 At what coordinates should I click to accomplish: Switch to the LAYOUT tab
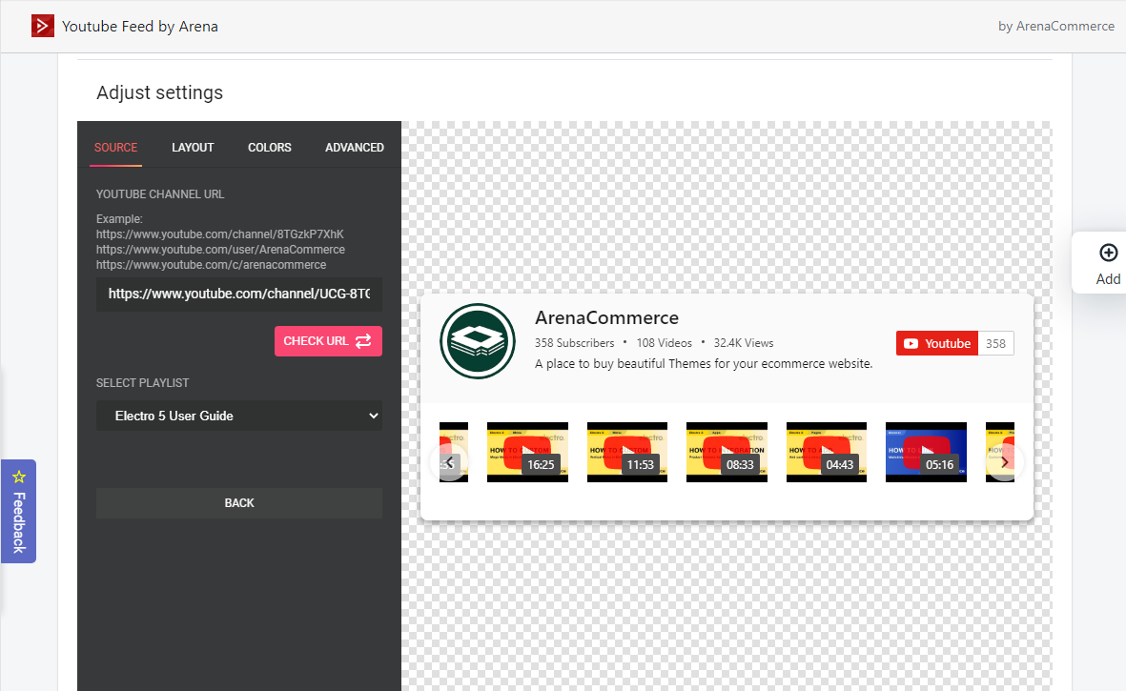click(193, 147)
